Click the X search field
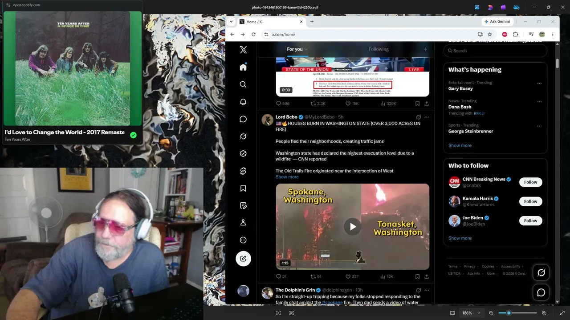 [x=495, y=51]
